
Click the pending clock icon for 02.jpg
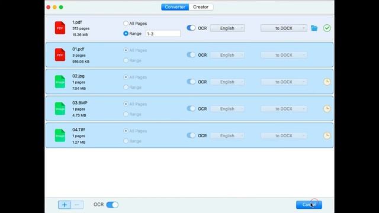coord(327,82)
